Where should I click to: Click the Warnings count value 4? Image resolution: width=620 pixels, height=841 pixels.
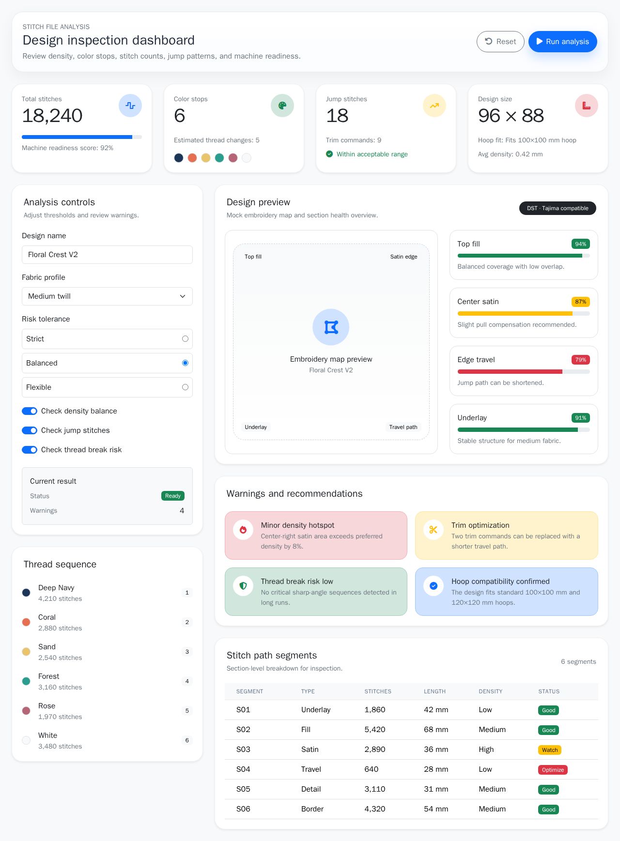[x=182, y=511]
